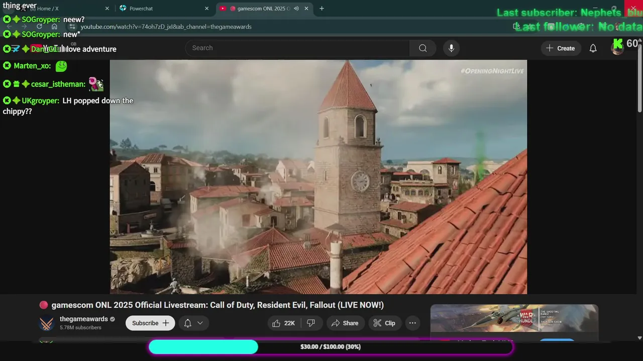The width and height of the screenshot is (643, 361).
Task: Close the gamescom ONL 2025 tab
Action: [306, 9]
